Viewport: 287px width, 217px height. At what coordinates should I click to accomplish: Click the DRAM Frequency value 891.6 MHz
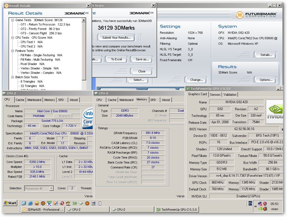[x=153, y=133]
